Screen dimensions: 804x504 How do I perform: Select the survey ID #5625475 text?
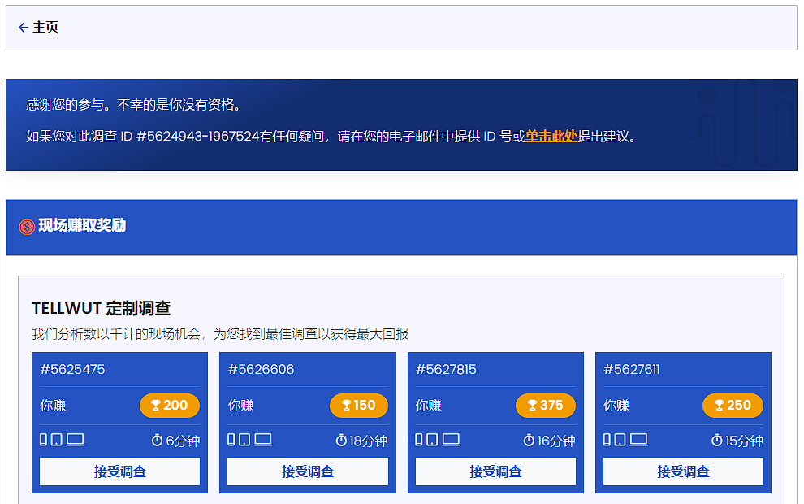tap(72, 370)
